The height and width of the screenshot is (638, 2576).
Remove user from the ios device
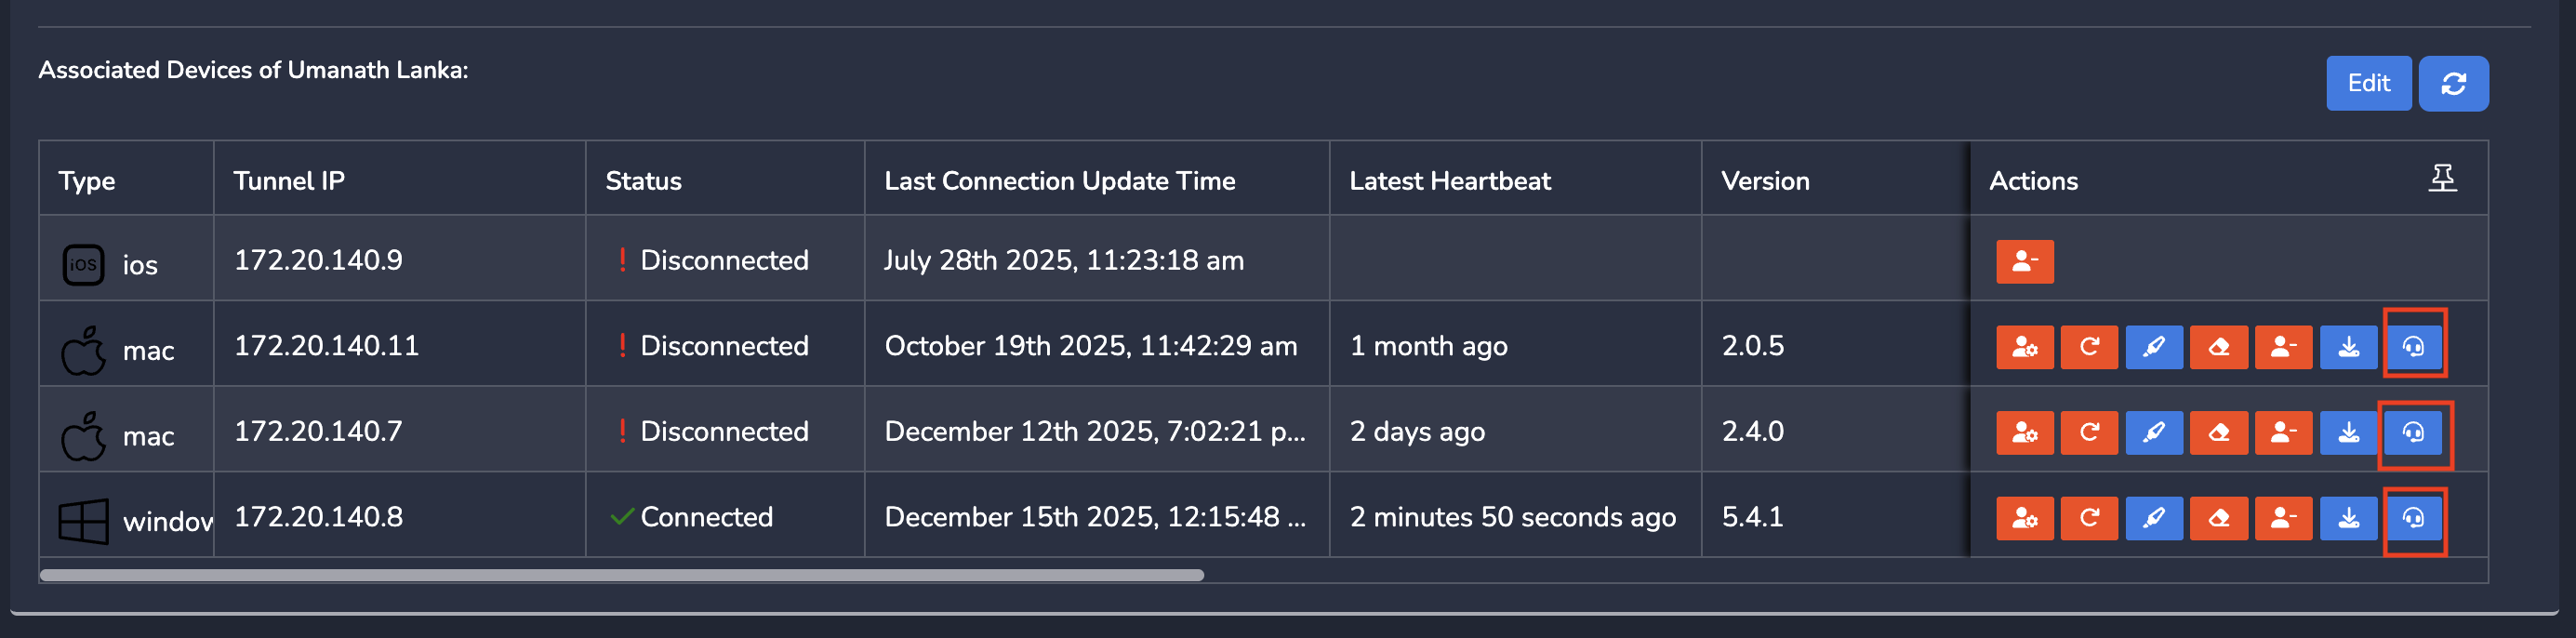click(x=2024, y=262)
